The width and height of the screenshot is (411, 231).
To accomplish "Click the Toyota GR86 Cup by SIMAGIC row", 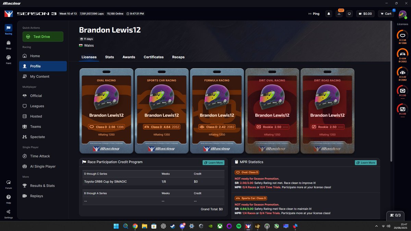I will (x=153, y=182).
